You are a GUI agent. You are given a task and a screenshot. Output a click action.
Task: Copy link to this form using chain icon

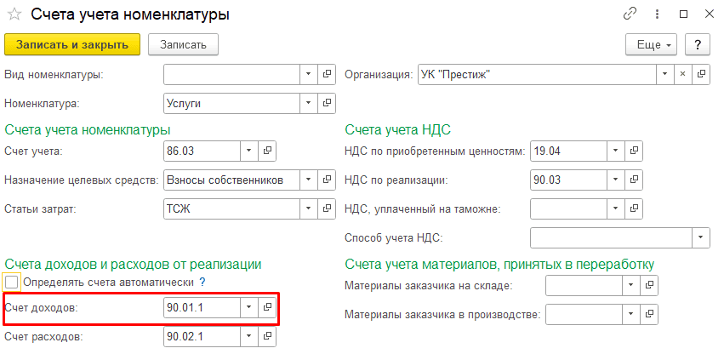click(x=630, y=14)
